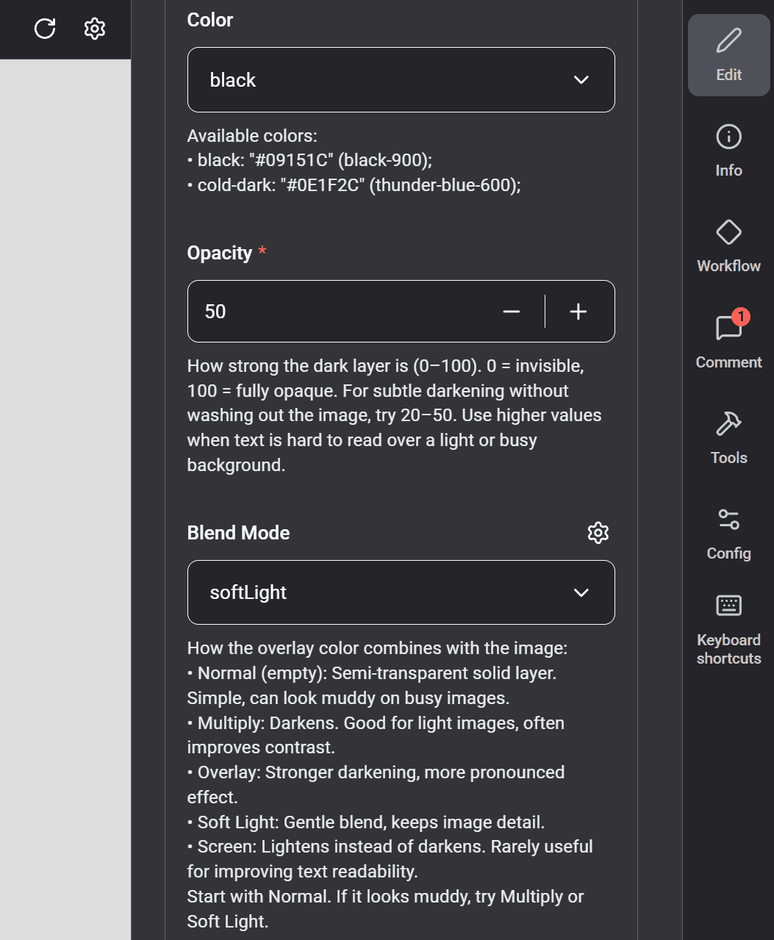774x940 pixels.
Task: Click the Opacity field label
Action: tap(220, 253)
